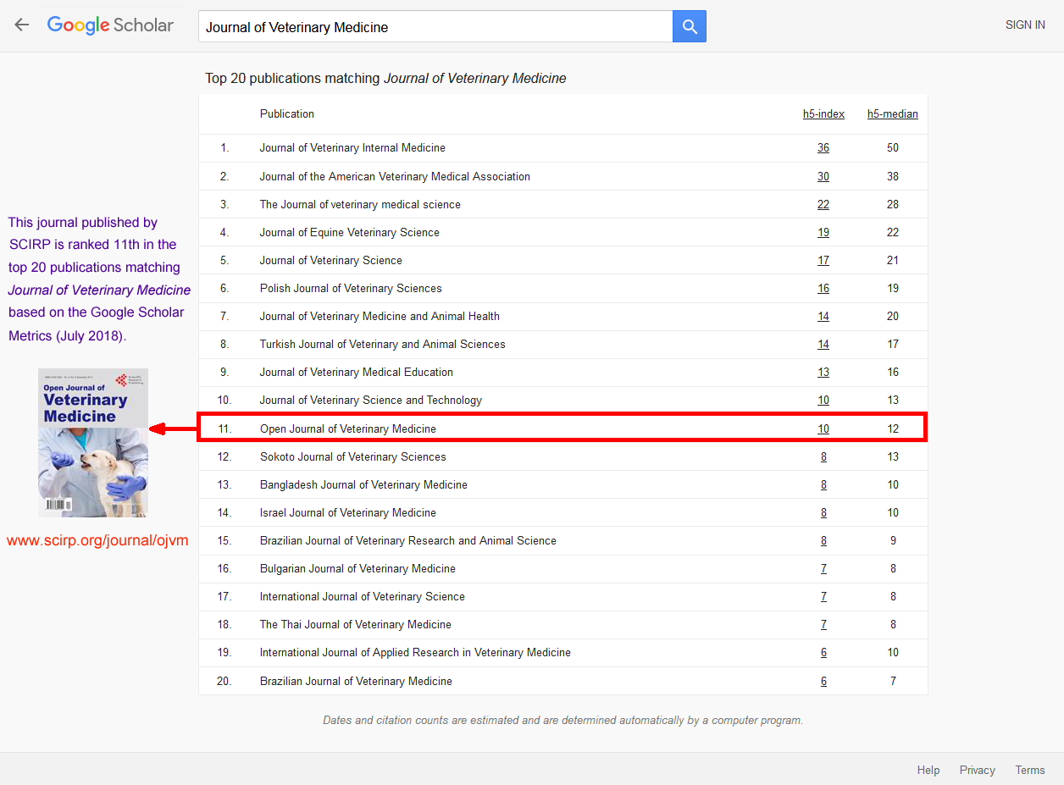Open the Privacy footer link
This screenshot has height=785, width=1064.
point(978,770)
